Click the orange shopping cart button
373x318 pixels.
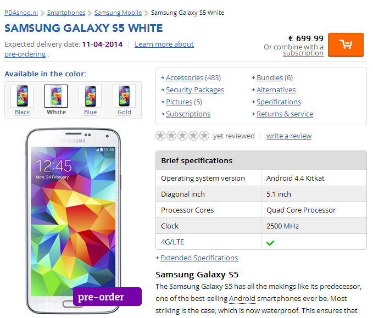tap(346, 44)
